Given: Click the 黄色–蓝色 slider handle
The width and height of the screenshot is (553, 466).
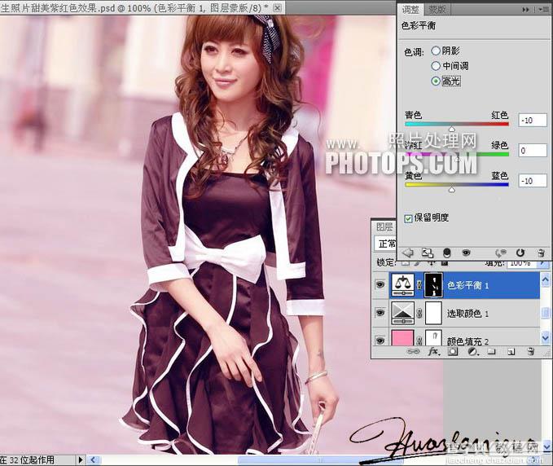Looking at the screenshot, I should pos(452,190).
